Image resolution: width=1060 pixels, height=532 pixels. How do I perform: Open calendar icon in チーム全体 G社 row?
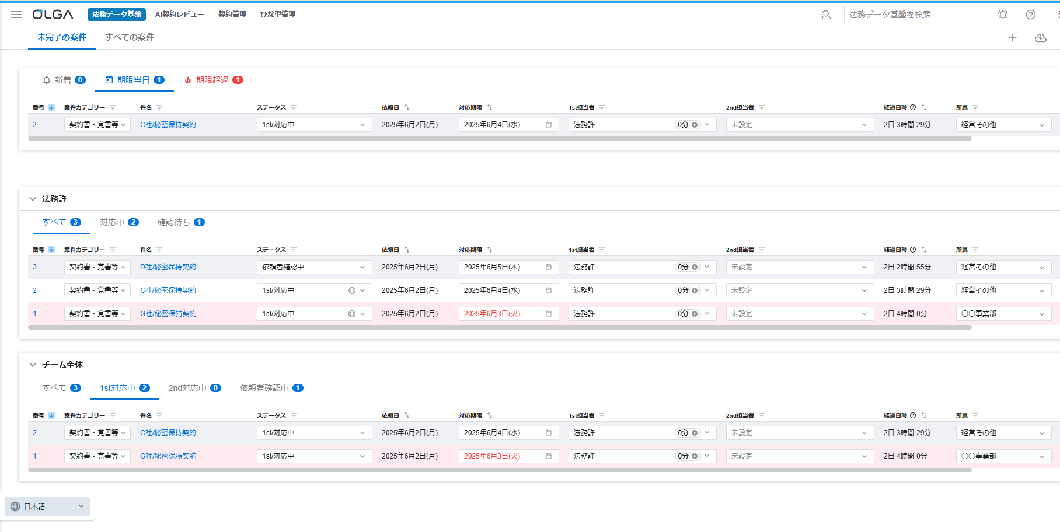[549, 456]
